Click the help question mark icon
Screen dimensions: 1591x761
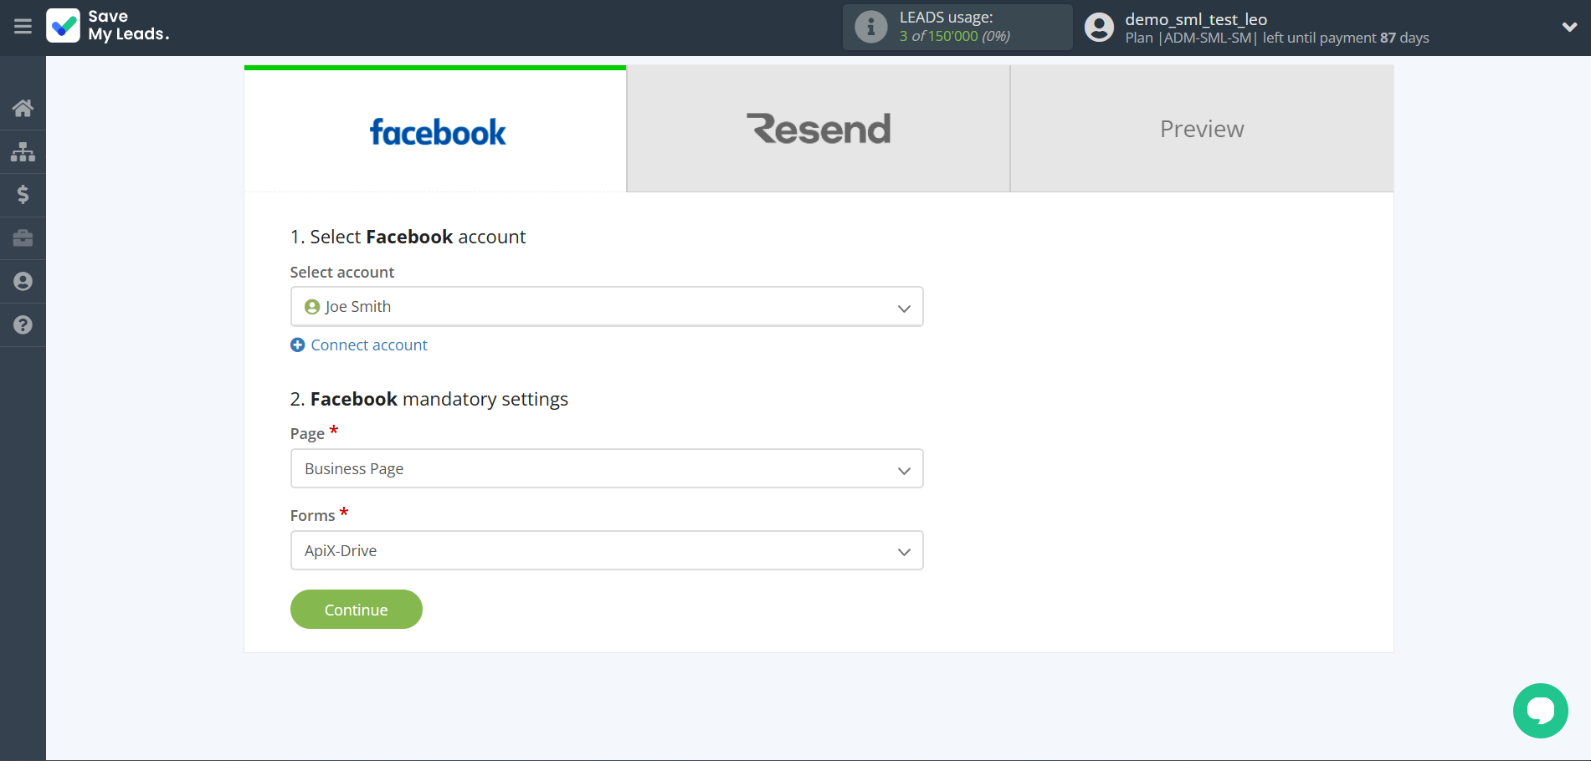23,324
